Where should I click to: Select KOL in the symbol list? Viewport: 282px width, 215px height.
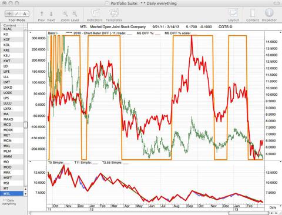[12, 45]
